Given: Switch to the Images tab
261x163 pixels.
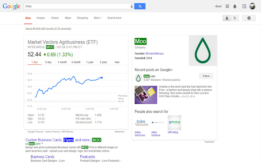Looking at the screenshot, I should click(x=41, y=18).
